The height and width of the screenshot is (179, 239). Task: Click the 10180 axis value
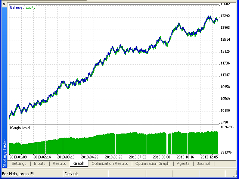(225, 110)
